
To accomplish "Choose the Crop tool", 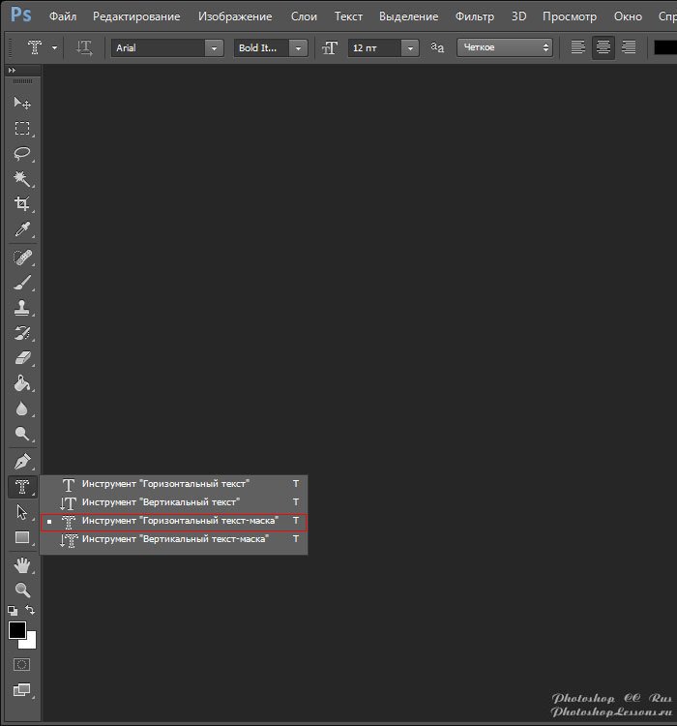I will [21, 203].
